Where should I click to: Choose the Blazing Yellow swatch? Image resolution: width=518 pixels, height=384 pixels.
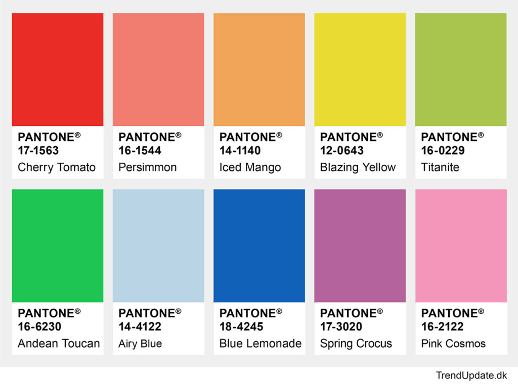pos(360,70)
